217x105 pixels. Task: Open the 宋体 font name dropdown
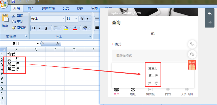tap(63, 19)
